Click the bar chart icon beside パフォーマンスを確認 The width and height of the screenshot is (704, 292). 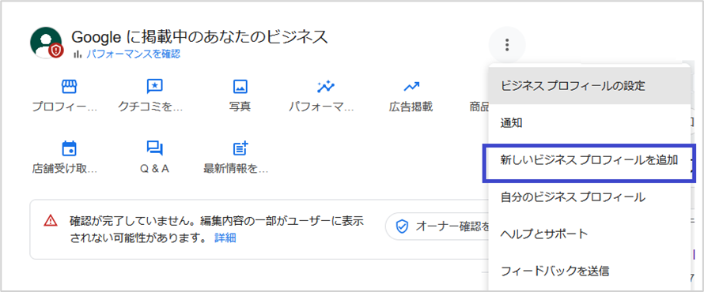tap(78, 54)
